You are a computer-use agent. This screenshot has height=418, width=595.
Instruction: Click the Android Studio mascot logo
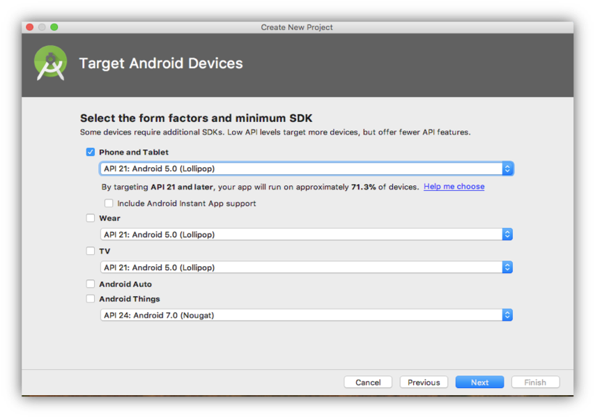pyautogui.click(x=50, y=63)
